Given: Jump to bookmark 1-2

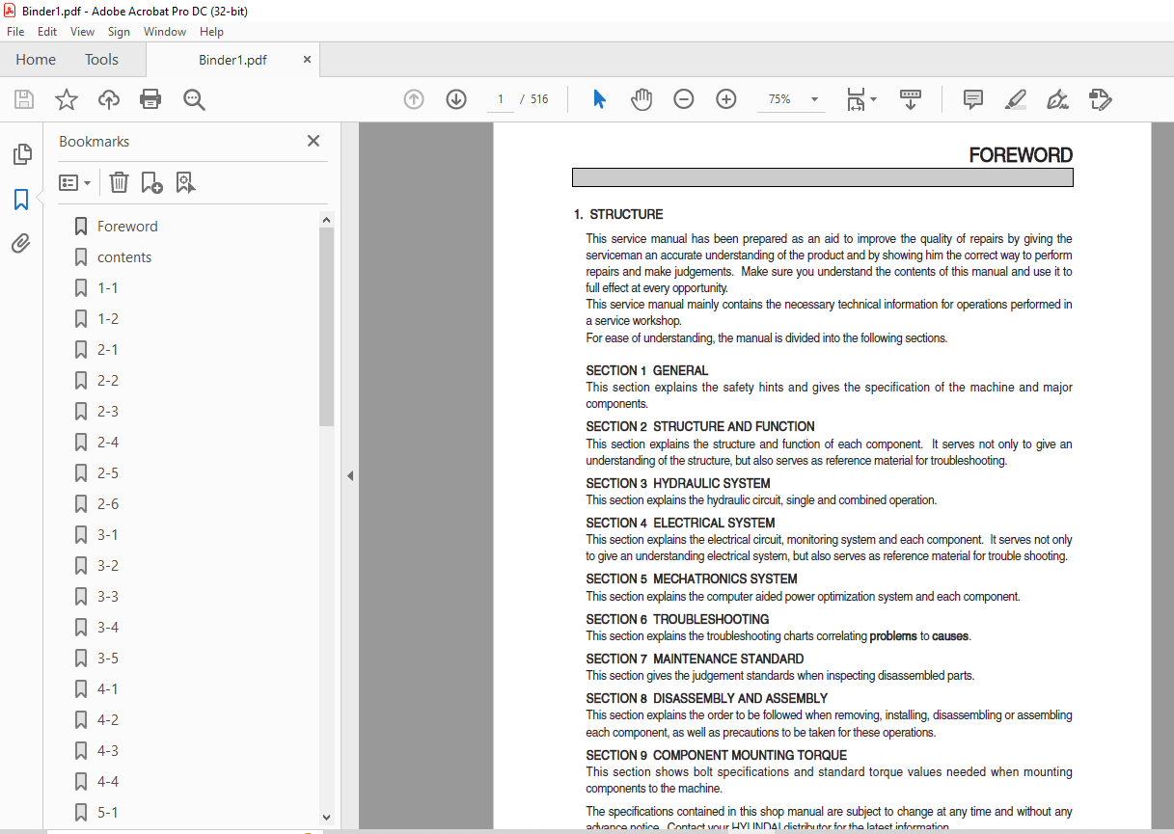Looking at the screenshot, I should (x=108, y=319).
